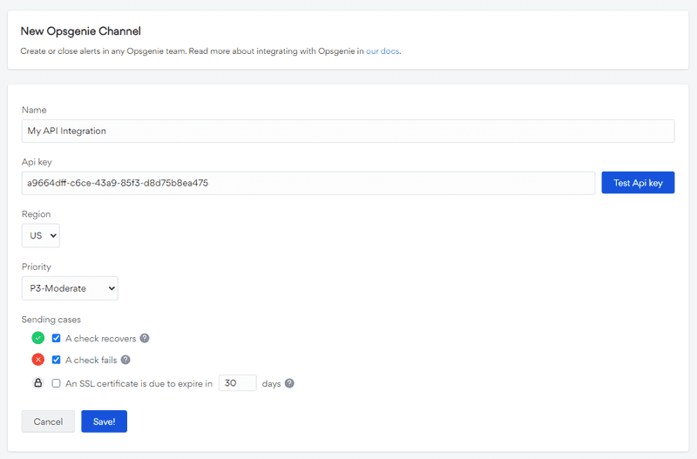The height and width of the screenshot is (459, 697).
Task: Uncheck the 'A check recovers' checkbox
Action: click(x=56, y=338)
